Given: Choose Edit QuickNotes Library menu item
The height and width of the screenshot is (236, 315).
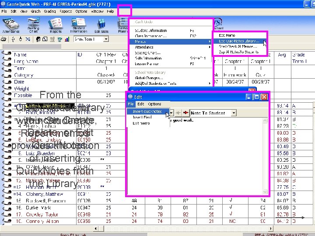Looking at the screenshot, I should point(239,41).
